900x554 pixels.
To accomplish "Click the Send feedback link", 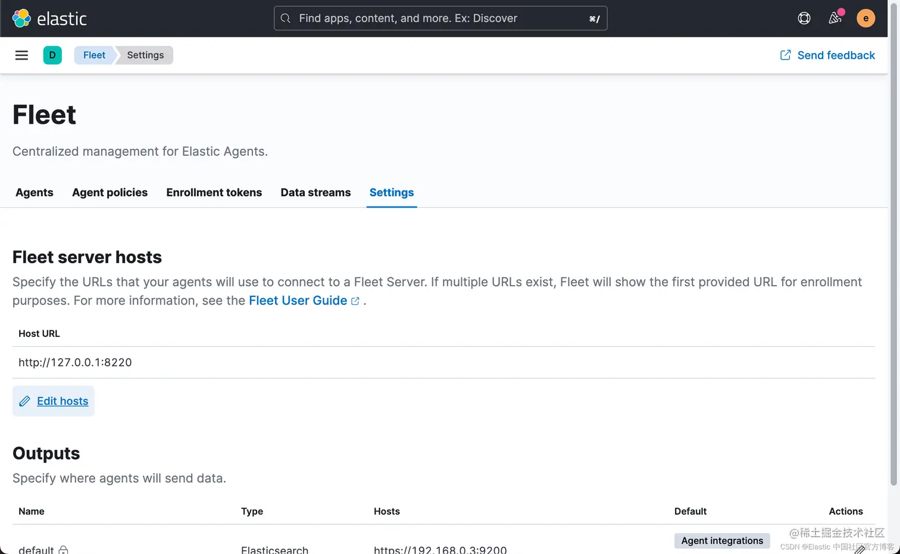I will tap(836, 55).
